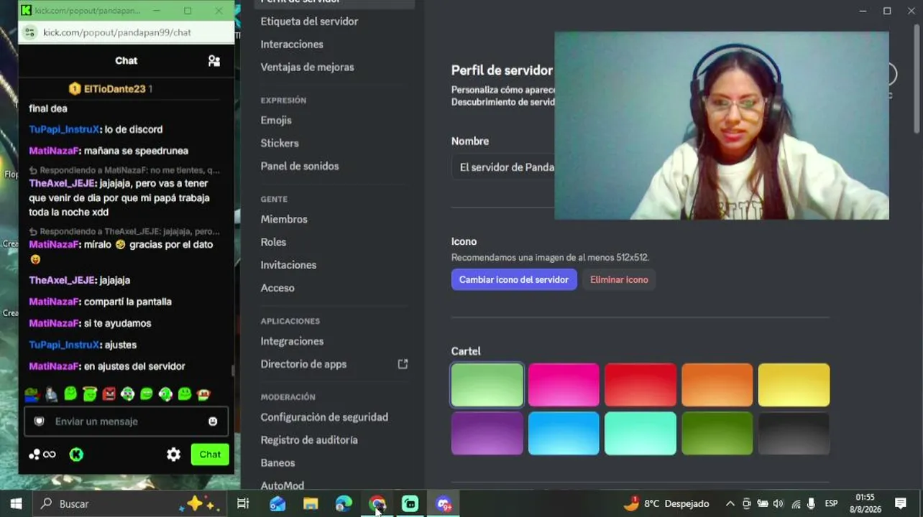Select the dark green banner color

click(717, 433)
